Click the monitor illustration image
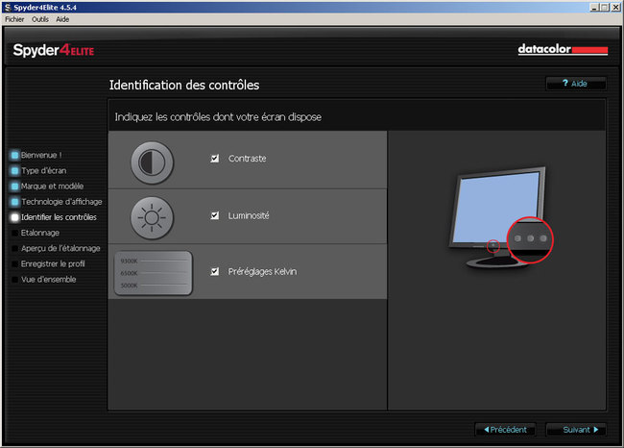This screenshot has width=624, height=448. tap(500, 217)
